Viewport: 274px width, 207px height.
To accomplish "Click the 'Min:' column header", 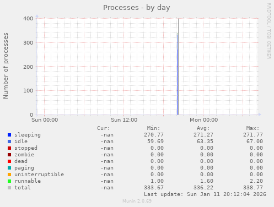I will coord(153,128).
